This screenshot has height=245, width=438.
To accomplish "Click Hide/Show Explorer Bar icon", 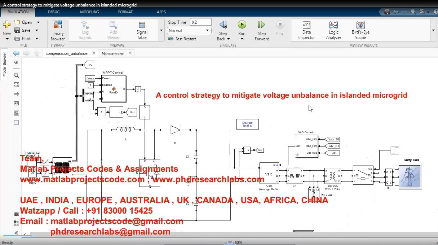I will tap(16, 62).
